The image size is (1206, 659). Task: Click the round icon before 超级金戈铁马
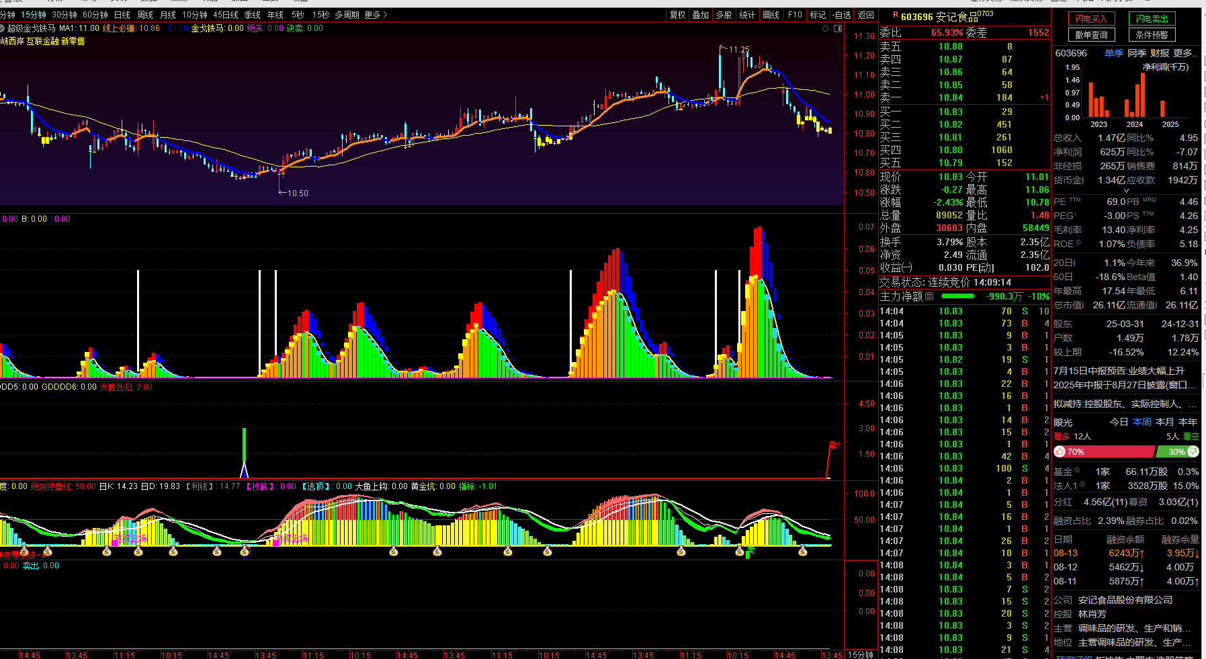[x=3, y=28]
